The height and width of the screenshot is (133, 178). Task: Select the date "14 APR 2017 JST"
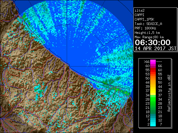point(155,48)
